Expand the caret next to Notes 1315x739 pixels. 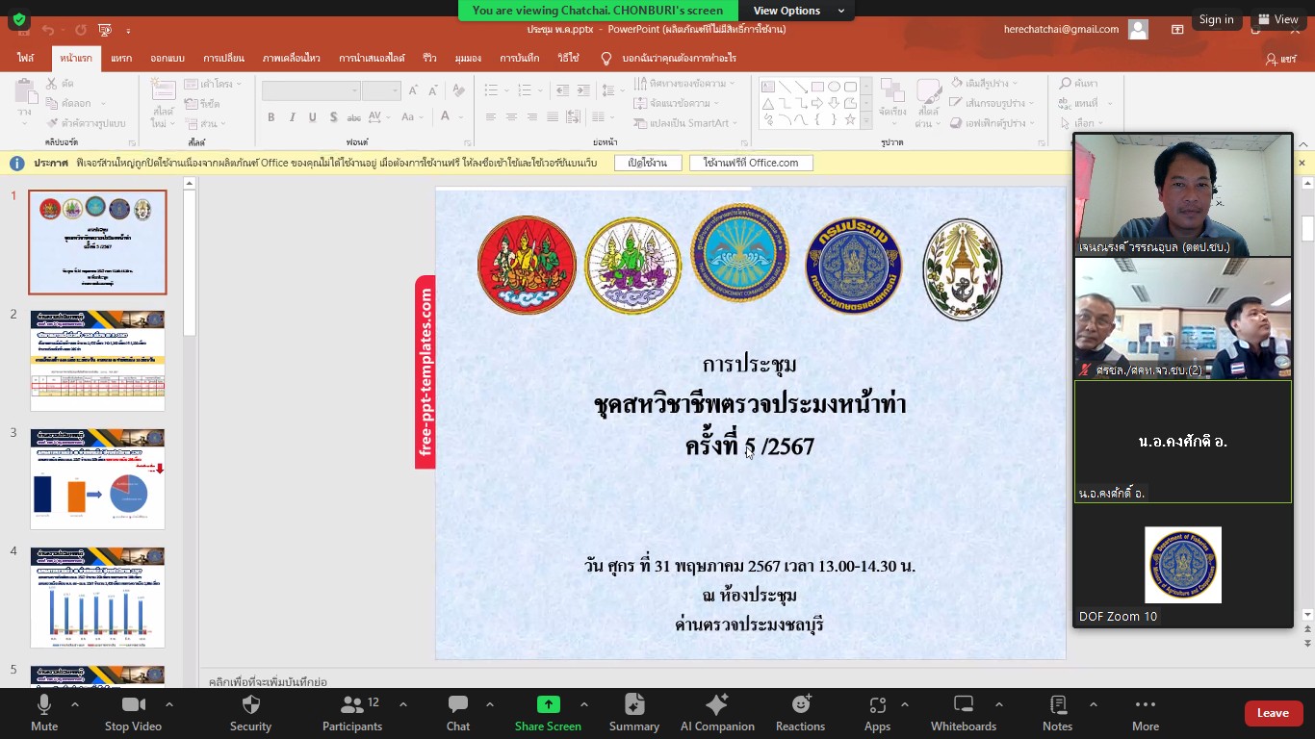[1093, 704]
